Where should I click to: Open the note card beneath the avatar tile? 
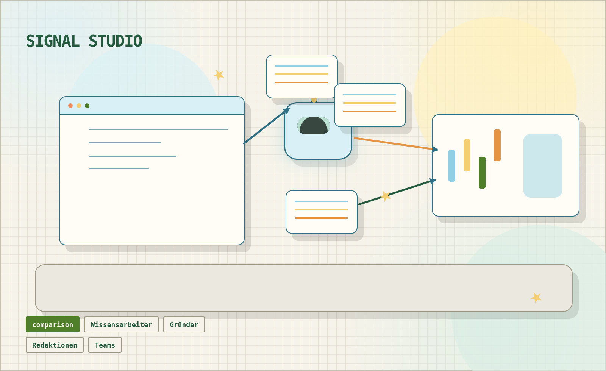pyautogui.click(x=322, y=212)
